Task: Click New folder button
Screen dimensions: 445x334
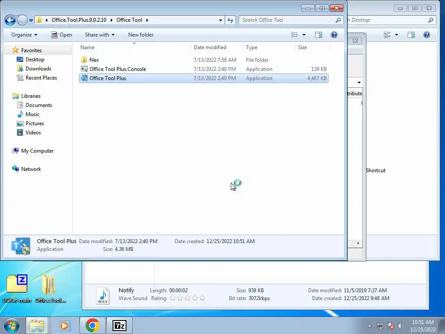Action: coord(141,35)
